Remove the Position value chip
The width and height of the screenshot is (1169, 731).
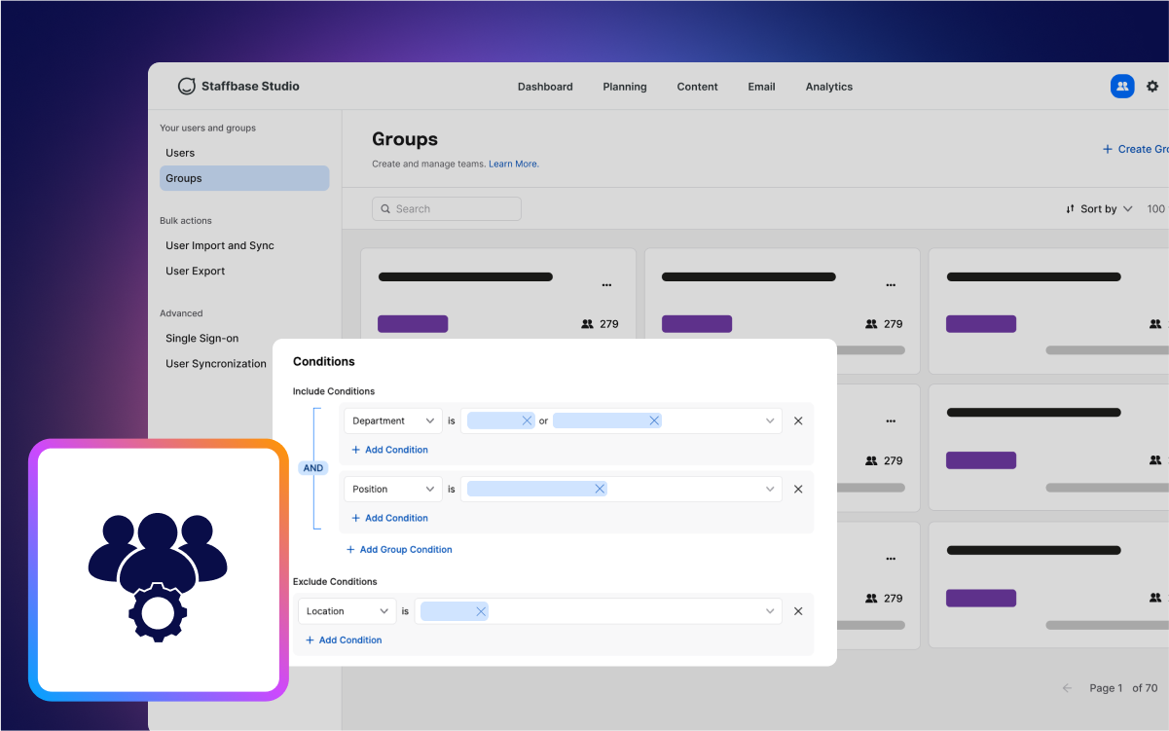(x=600, y=489)
